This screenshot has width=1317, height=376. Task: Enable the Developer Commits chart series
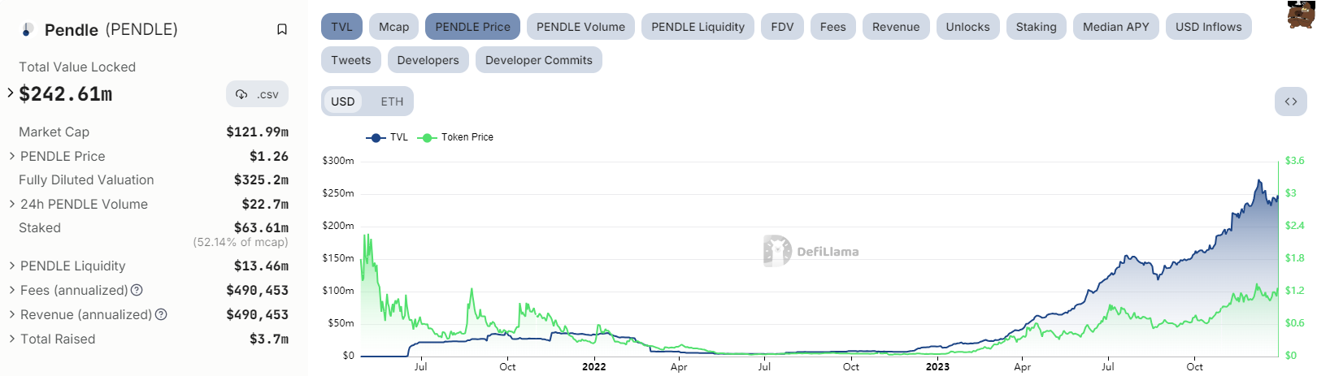click(x=538, y=60)
